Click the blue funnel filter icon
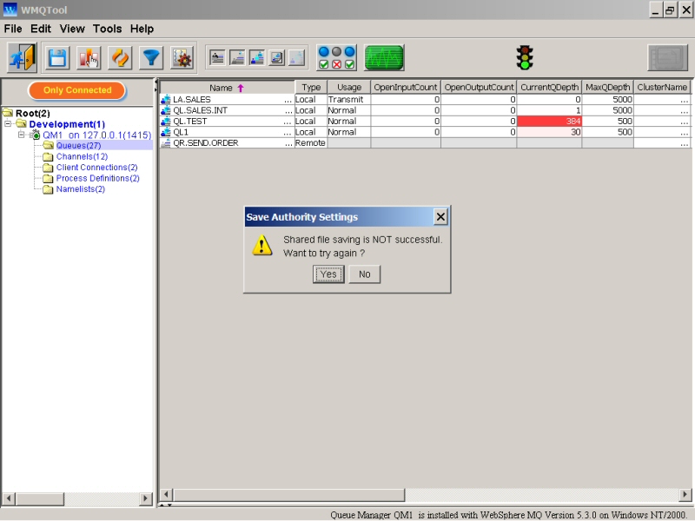The image size is (695, 521). click(151, 58)
